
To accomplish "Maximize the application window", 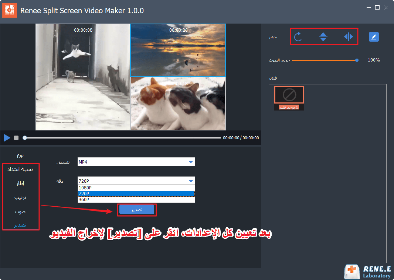I will [x=377, y=8].
